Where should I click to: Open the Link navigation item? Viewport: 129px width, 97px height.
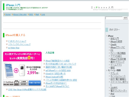coord(43,14)
